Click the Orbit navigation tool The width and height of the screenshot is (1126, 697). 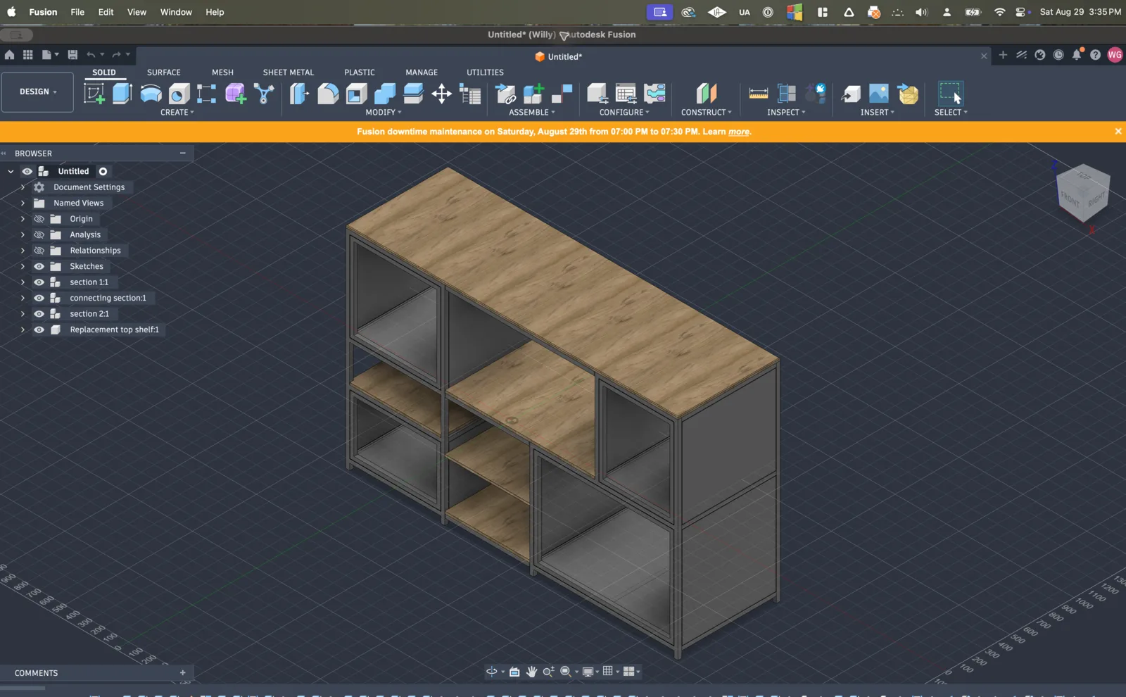point(492,672)
